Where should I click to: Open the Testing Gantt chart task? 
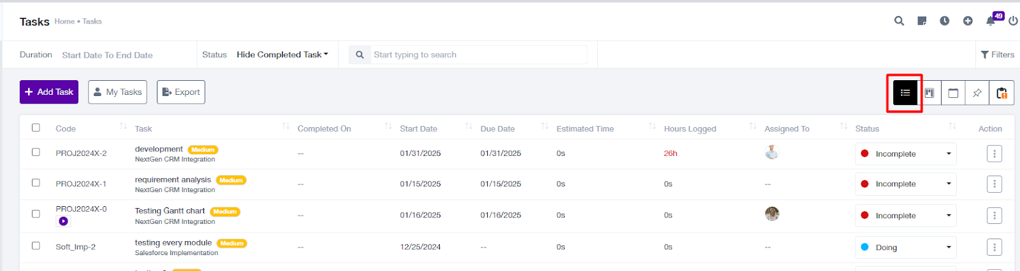(x=170, y=211)
